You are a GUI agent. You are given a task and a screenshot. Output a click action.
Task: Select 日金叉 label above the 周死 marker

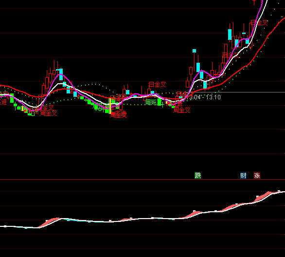click(158, 84)
